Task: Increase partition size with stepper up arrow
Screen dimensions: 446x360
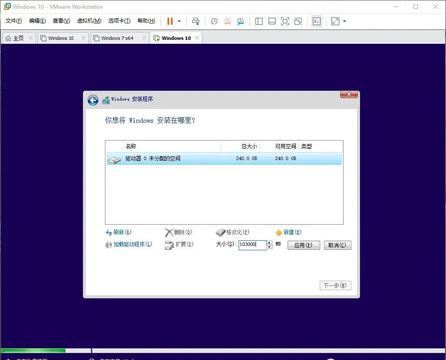Action: point(269,243)
